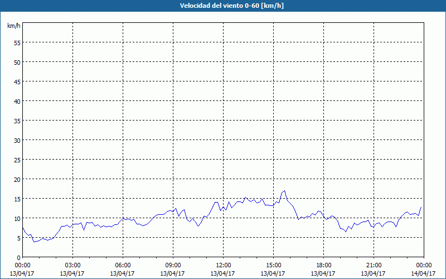Click the 18:00 time label on x-axis

pyautogui.click(x=324, y=266)
